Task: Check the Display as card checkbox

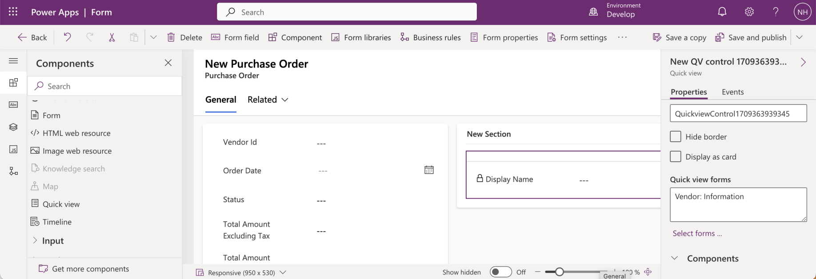Action: click(x=676, y=156)
